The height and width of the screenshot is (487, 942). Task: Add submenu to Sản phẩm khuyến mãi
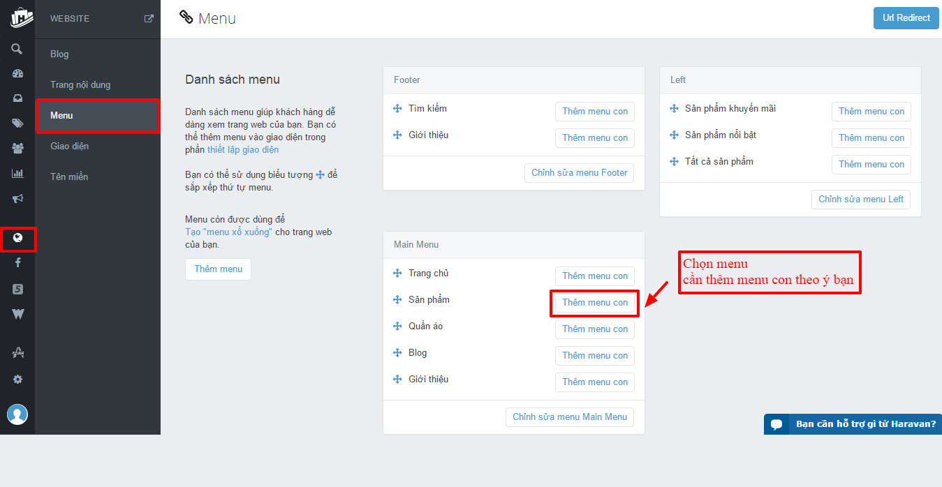click(871, 112)
